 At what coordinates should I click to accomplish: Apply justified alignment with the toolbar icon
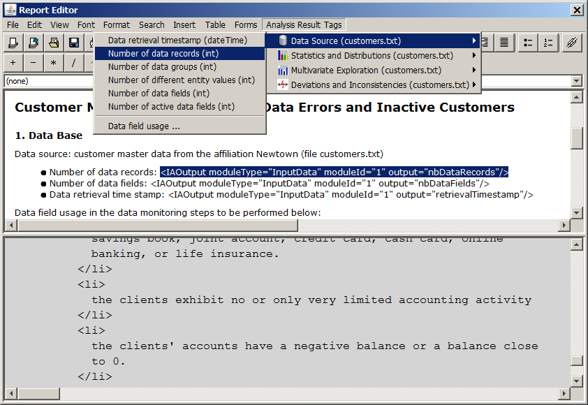pyautogui.click(x=504, y=43)
